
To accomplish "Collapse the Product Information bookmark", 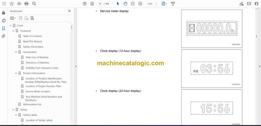I will [x=16, y=73].
